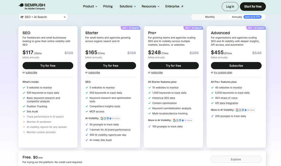Image resolution: width=281 pixels, height=166 pixels.
Task: Click API data integration feature
Action: point(226,103)
